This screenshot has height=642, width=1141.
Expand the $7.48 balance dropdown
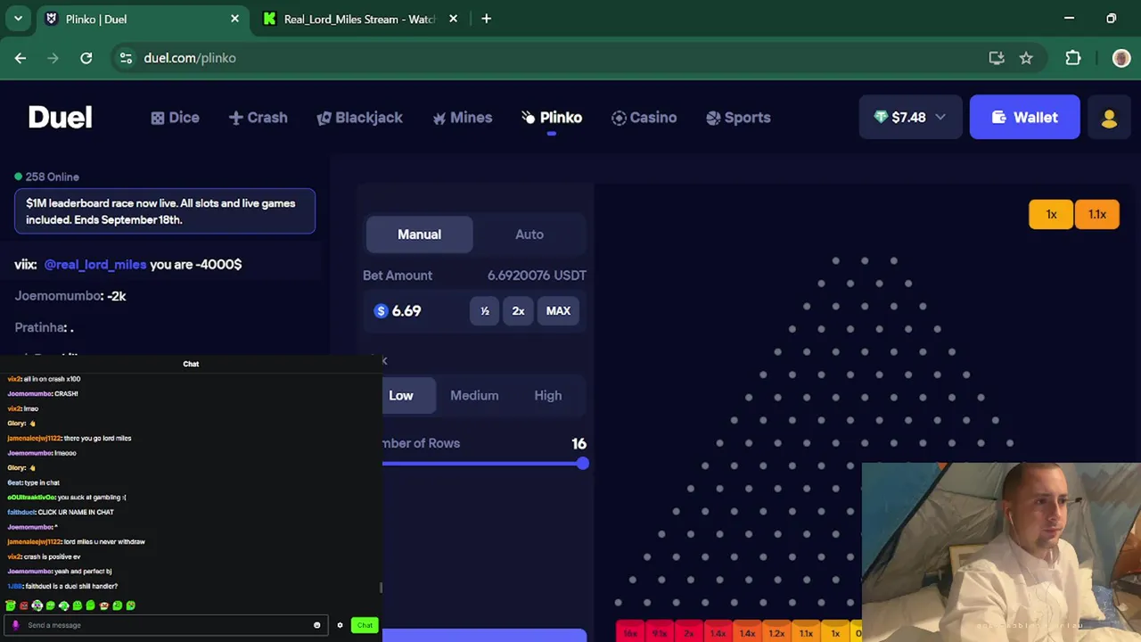[x=910, y=117]
